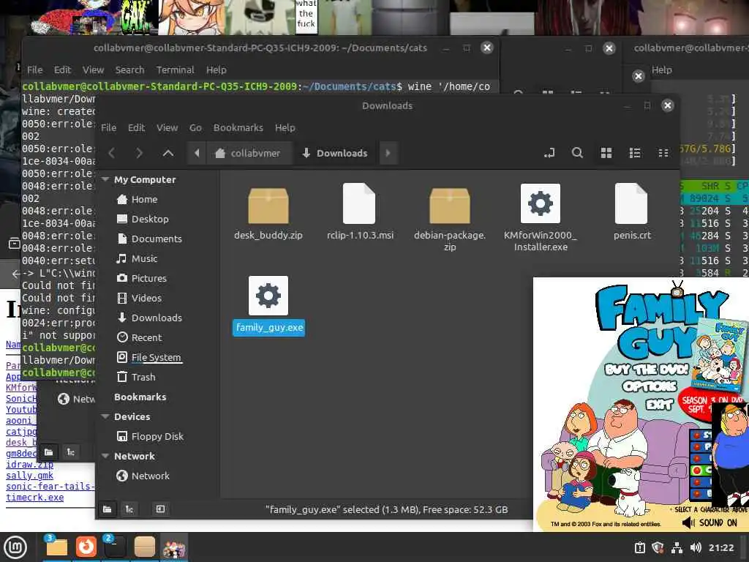Open the Go menu in Downloads window

[195, 127]
